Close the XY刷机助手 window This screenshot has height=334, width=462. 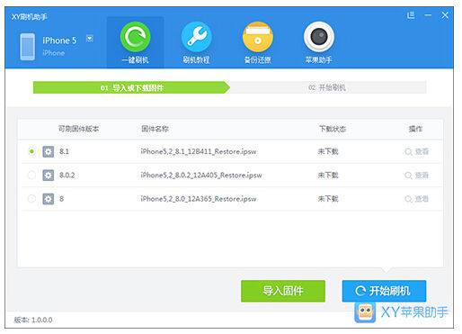445,15
